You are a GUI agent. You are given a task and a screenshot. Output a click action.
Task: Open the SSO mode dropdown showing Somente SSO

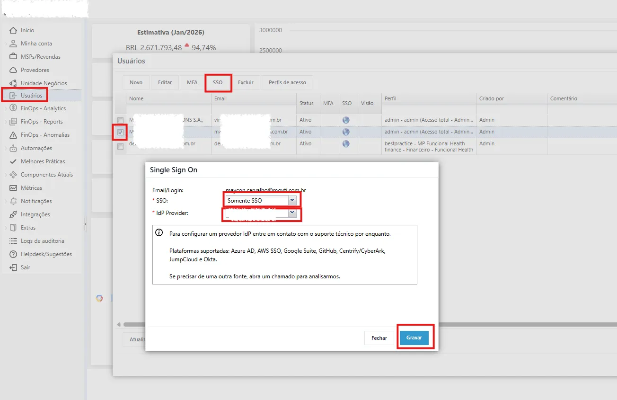[x=292, y=200]
